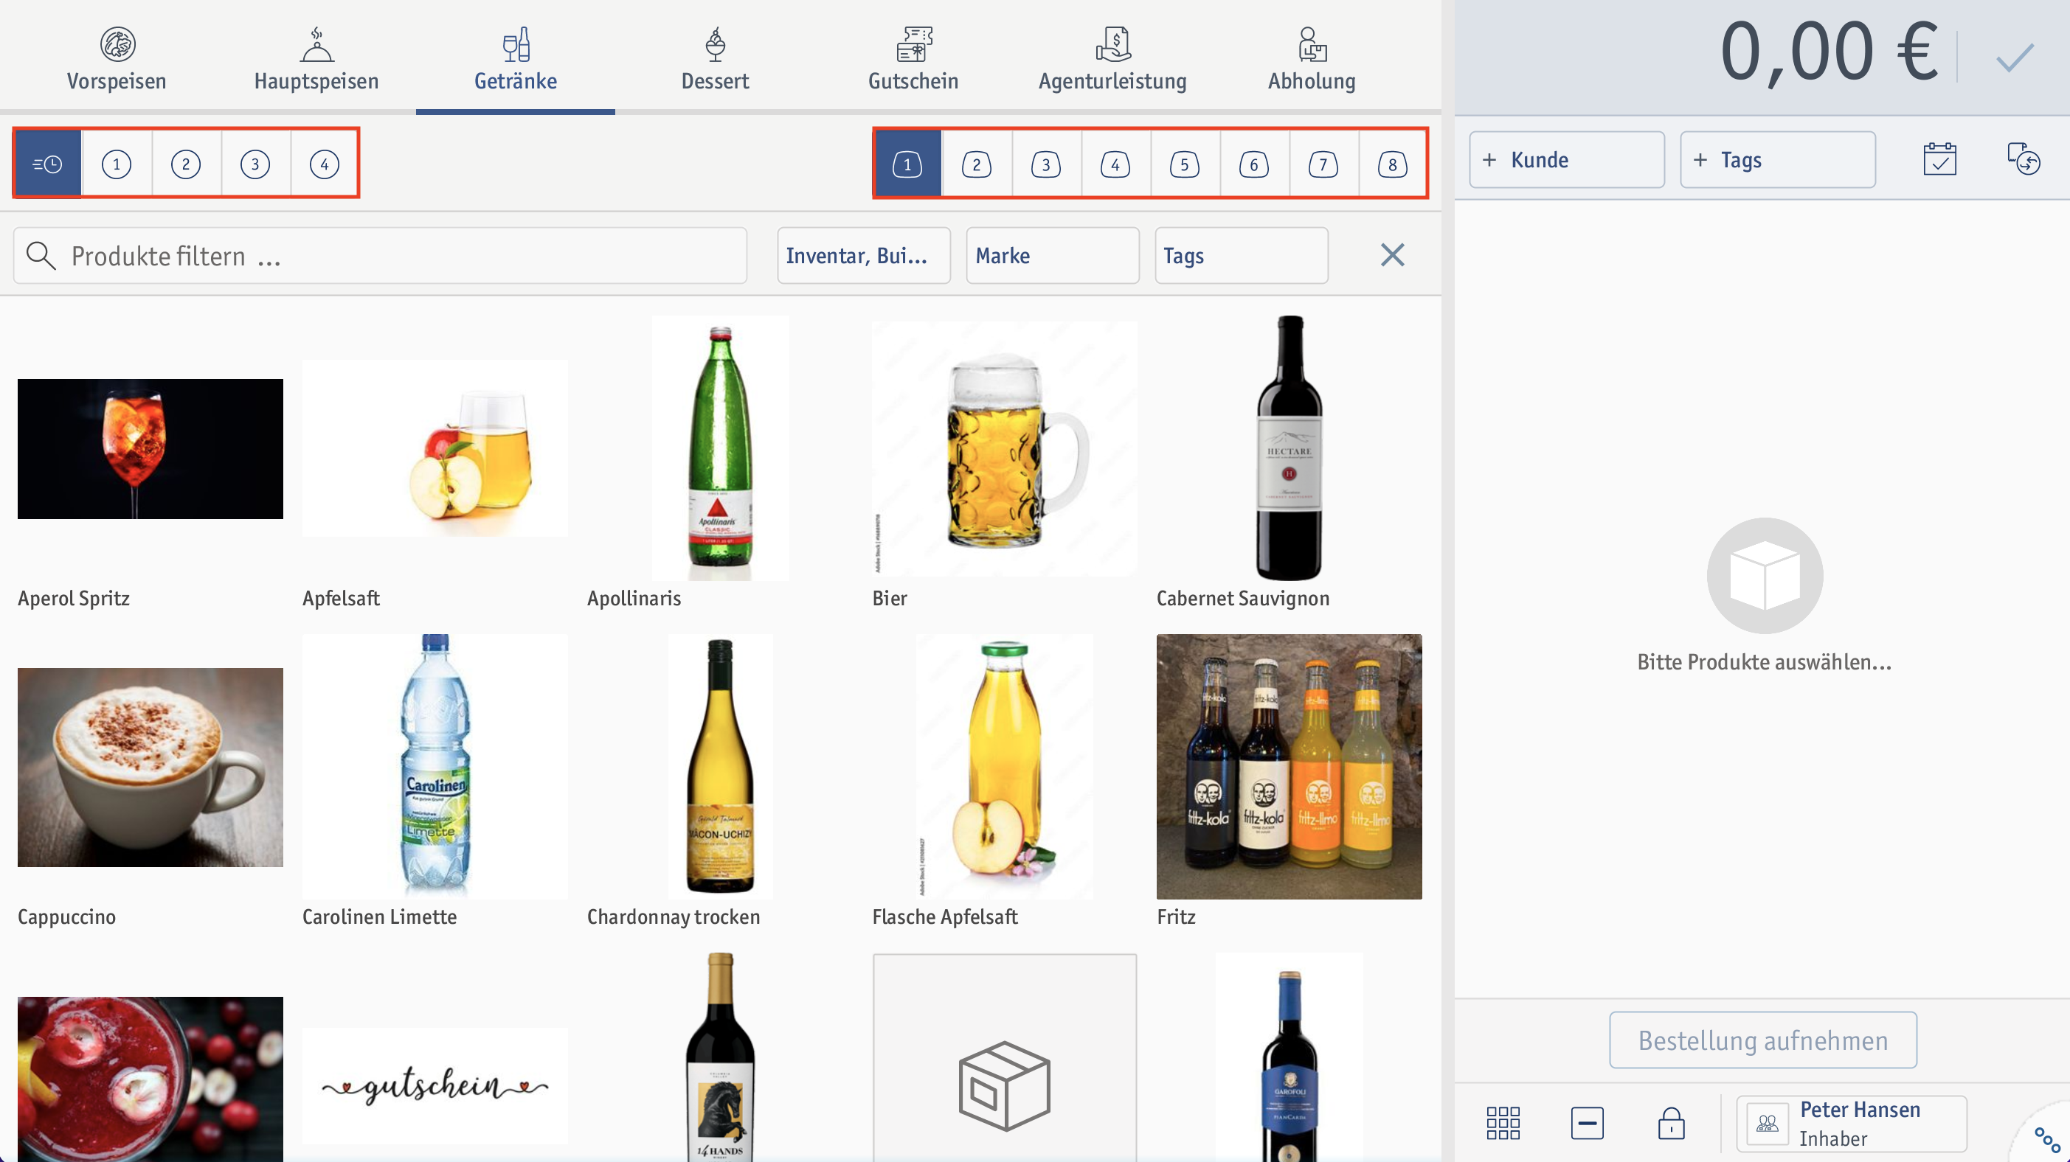Select circled course number 4

325,164
